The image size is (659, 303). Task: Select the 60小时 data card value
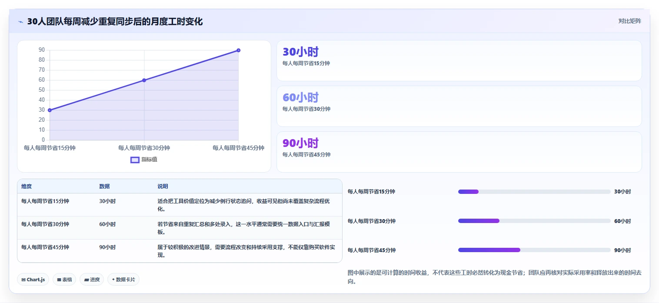click(300, 97)
